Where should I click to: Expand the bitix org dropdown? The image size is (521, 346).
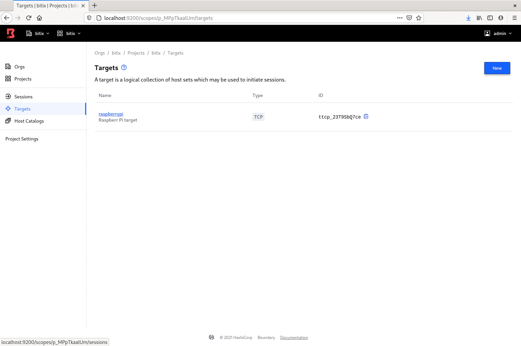38,33
